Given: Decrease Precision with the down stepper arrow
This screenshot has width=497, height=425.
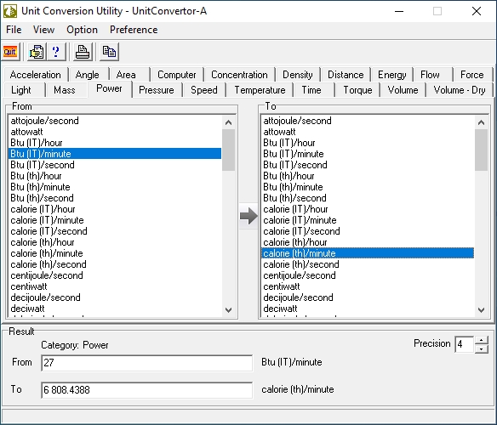Looking at the screenshot, I should [482, 349].
